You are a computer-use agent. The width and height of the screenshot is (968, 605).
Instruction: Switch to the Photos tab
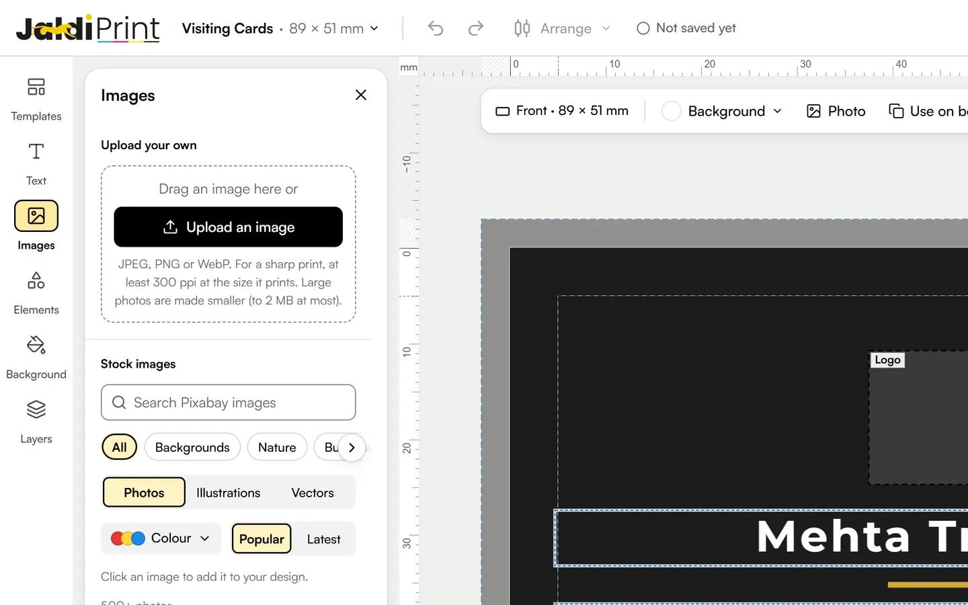coord(144,493)
